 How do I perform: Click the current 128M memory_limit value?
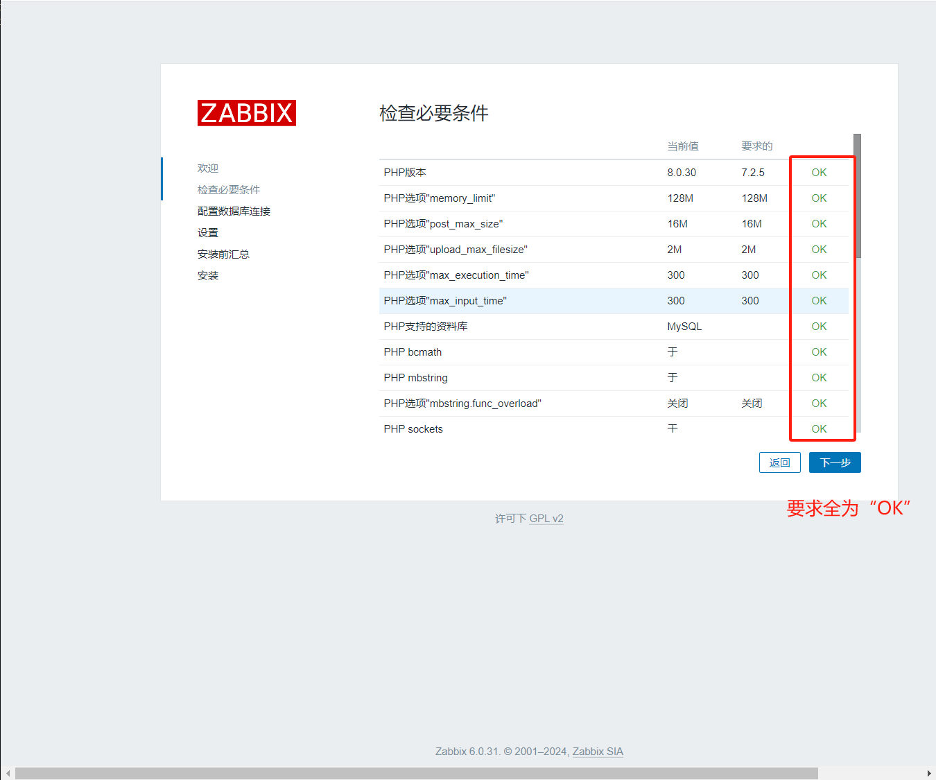680,198
